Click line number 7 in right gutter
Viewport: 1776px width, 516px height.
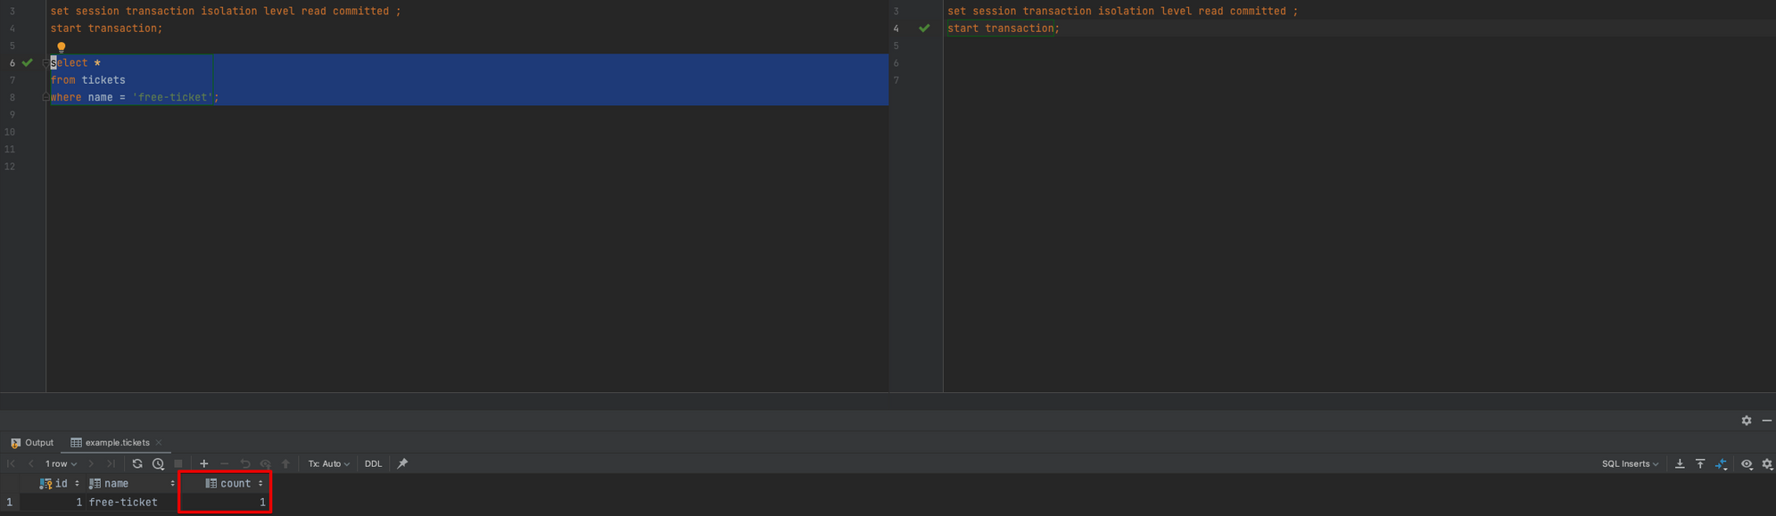896,80
